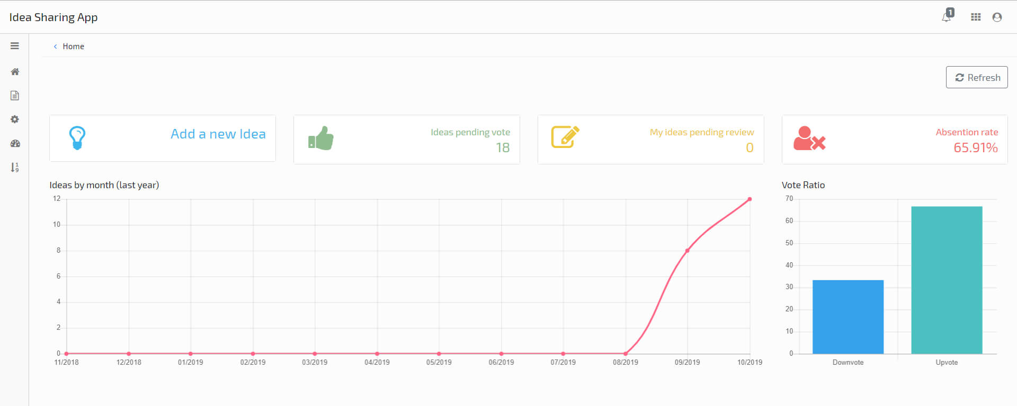Screen dimensions: 1017x406
Task: Click the Absention rate tile
Action: pyautogui.click(x=895, y=140)
